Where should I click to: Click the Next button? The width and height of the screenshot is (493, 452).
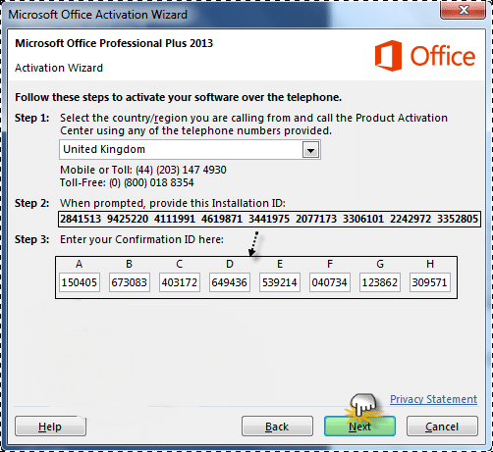pyautogui.click(x=359, y=426)
